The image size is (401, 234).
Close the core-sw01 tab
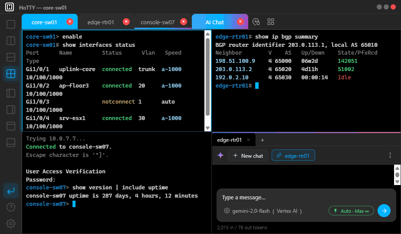[70, 22]
